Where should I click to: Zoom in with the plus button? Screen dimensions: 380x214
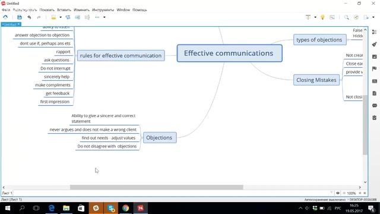[x=360, y=193]
